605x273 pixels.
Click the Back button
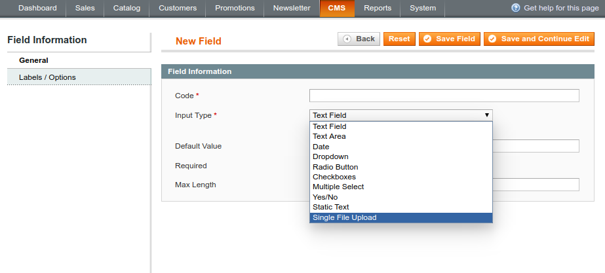359,39
